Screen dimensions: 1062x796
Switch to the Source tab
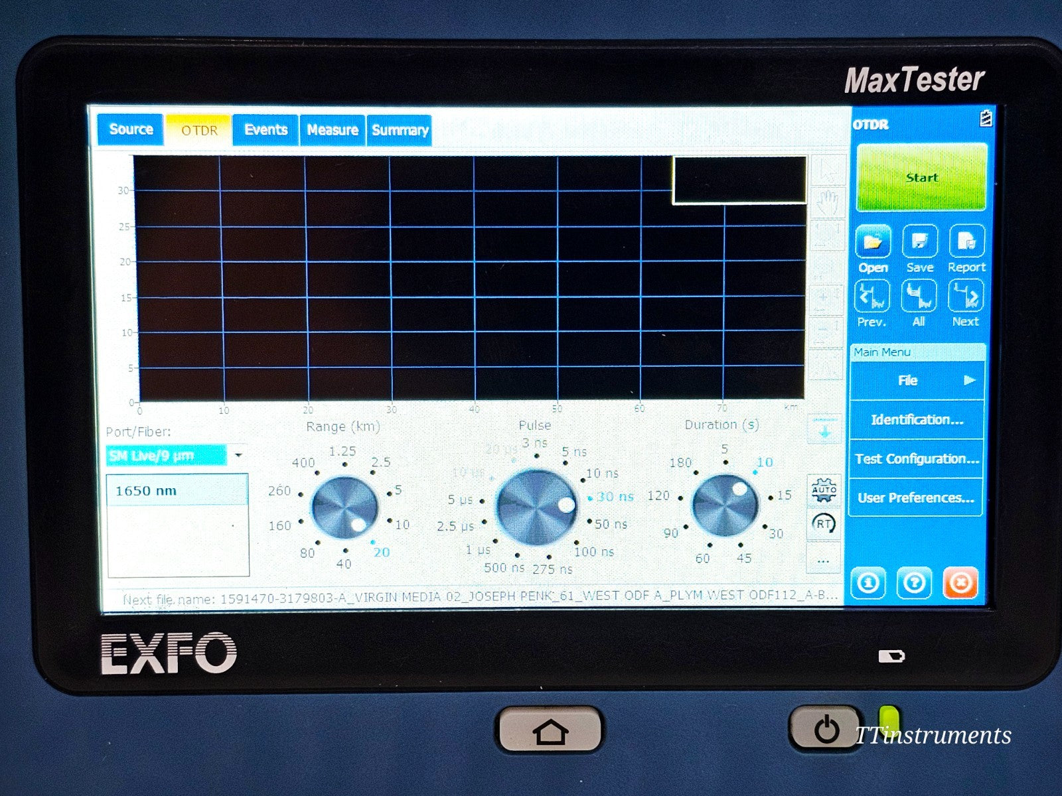coord(131,129)
